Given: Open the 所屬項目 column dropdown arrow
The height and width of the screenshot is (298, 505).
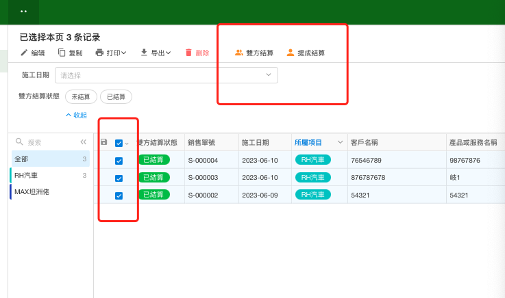Looking at the screenshot, I should click(340, 142).
